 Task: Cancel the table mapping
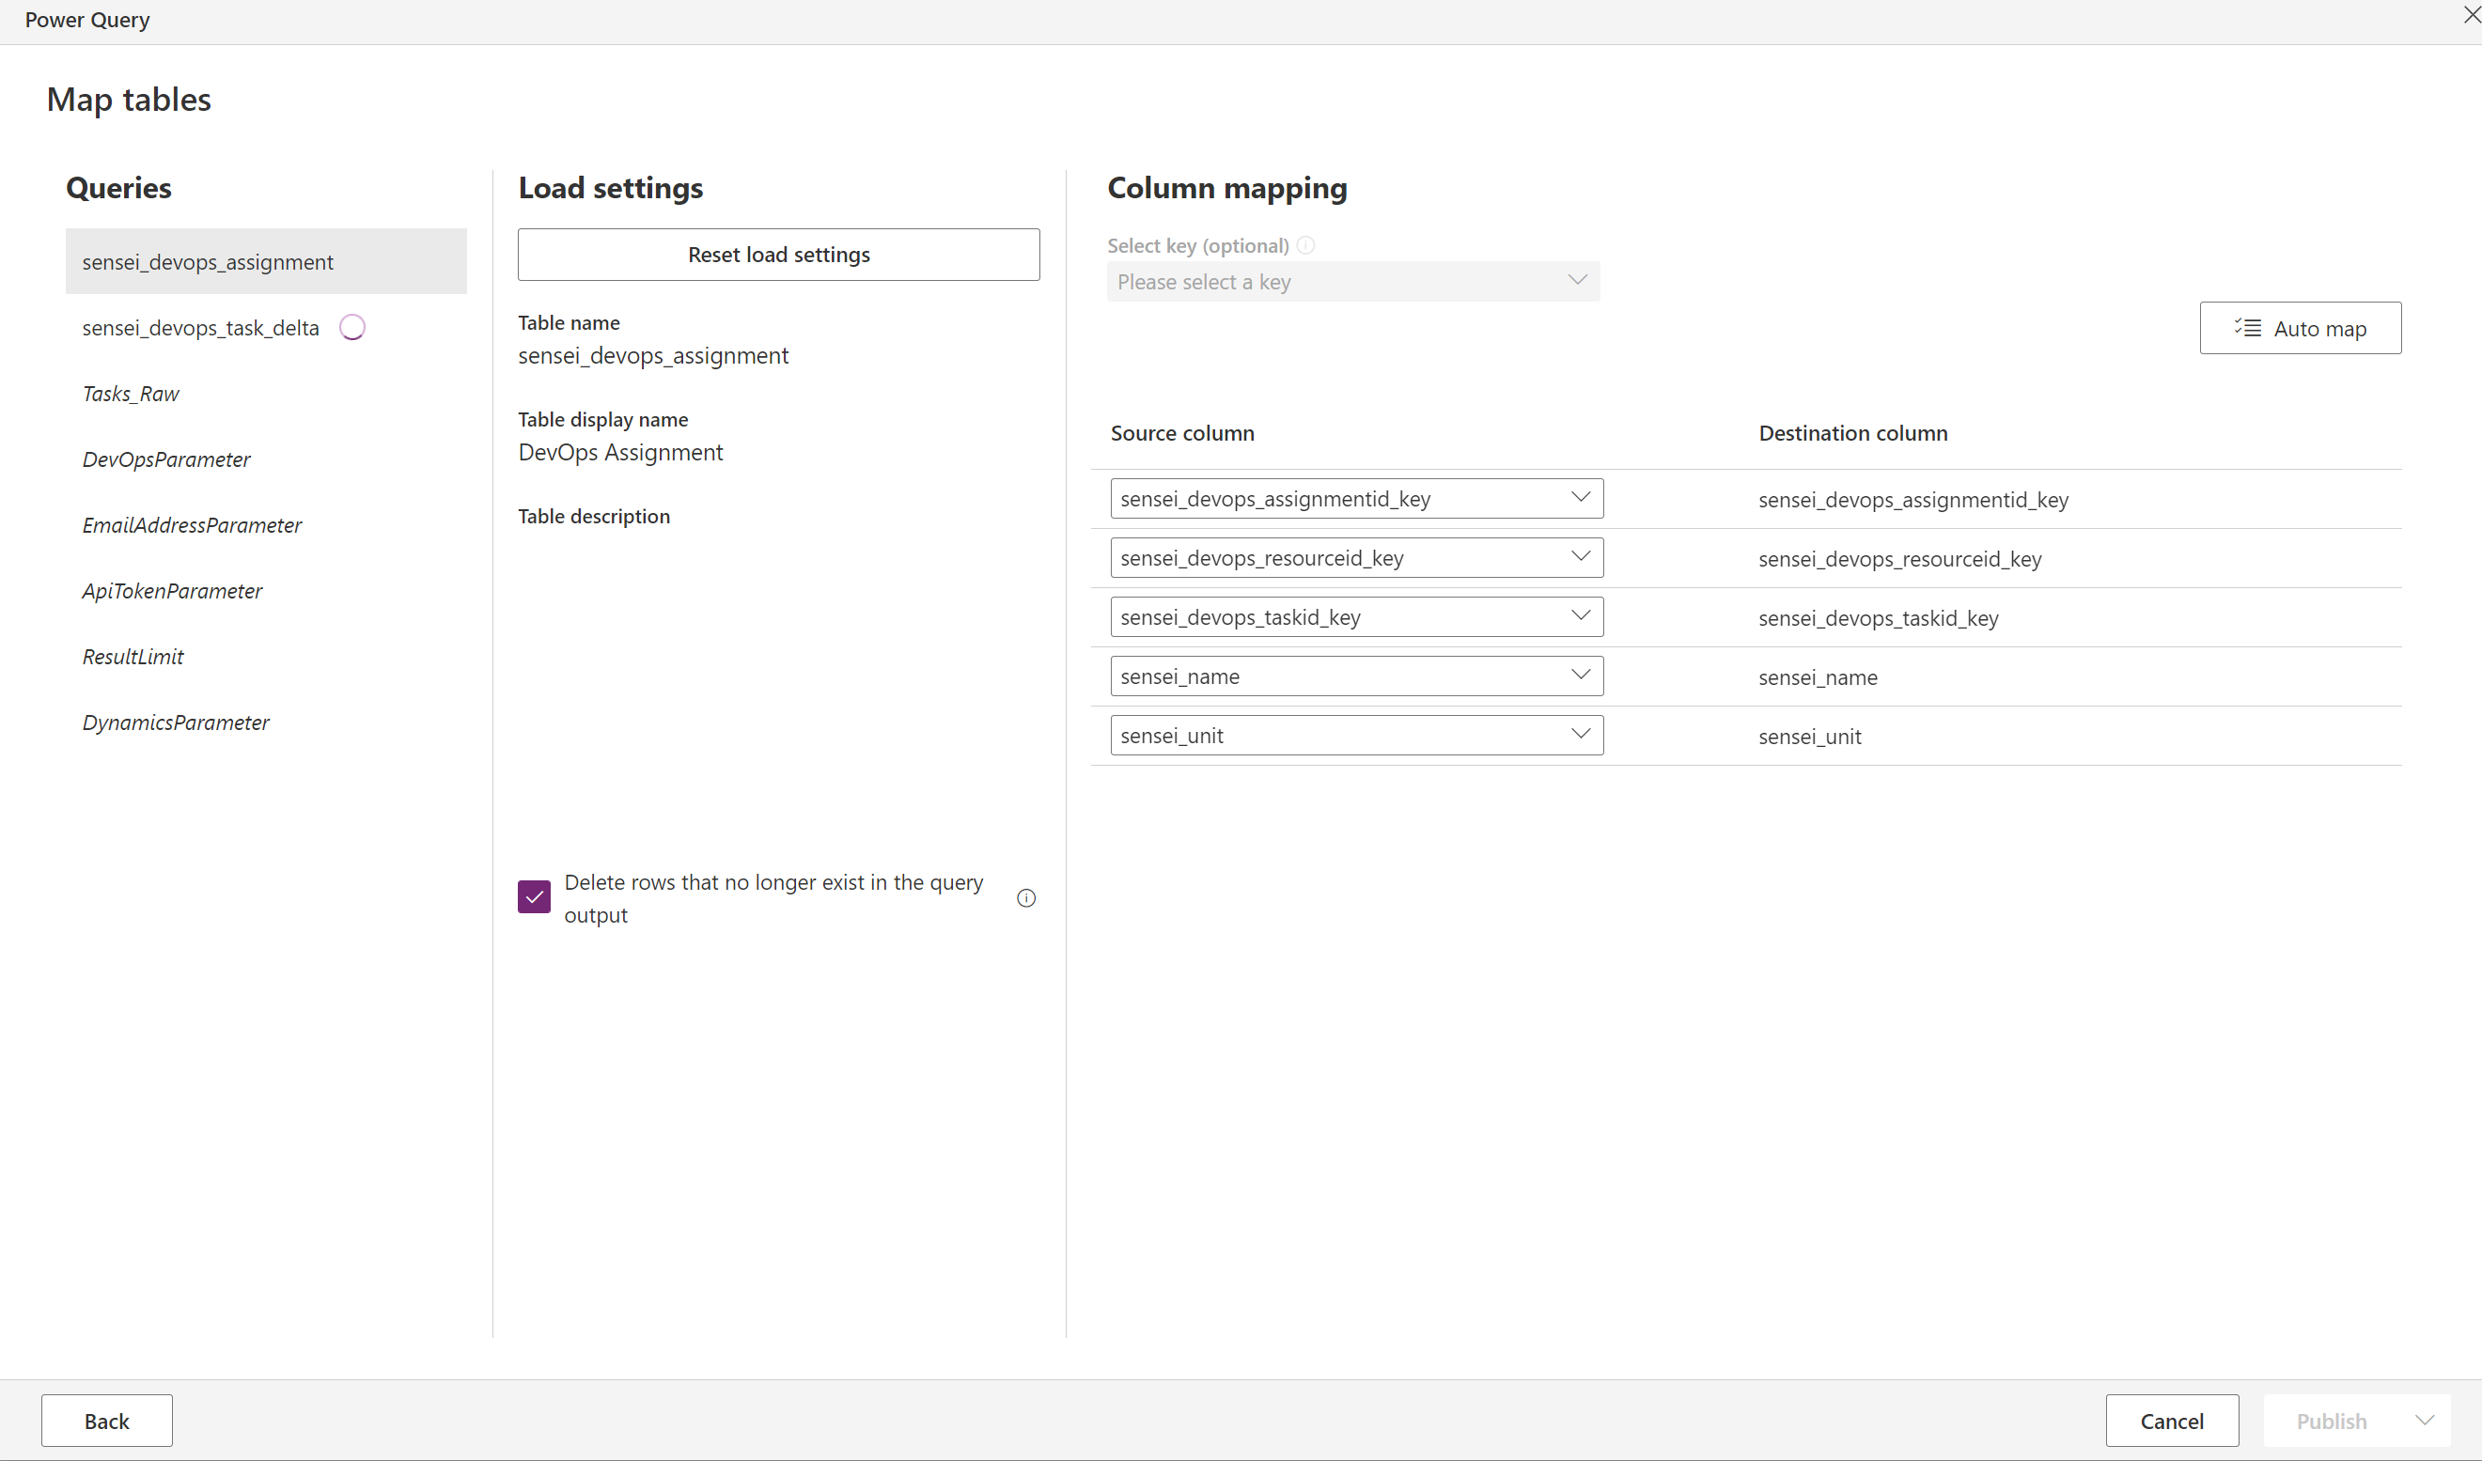click(x=2172, y=1420)
